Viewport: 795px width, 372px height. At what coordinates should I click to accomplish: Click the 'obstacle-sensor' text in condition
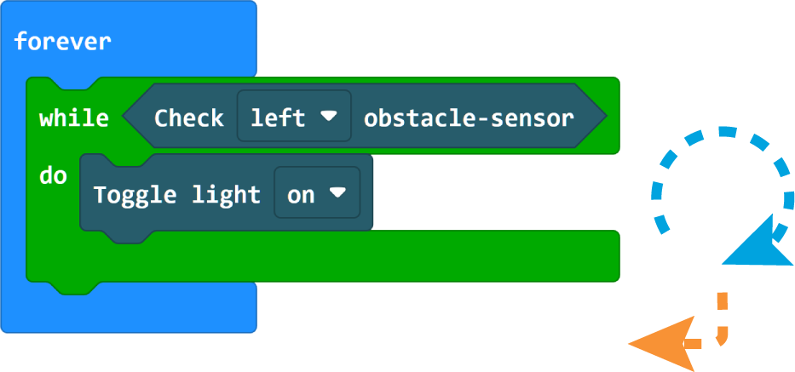(x=469, y=118)
